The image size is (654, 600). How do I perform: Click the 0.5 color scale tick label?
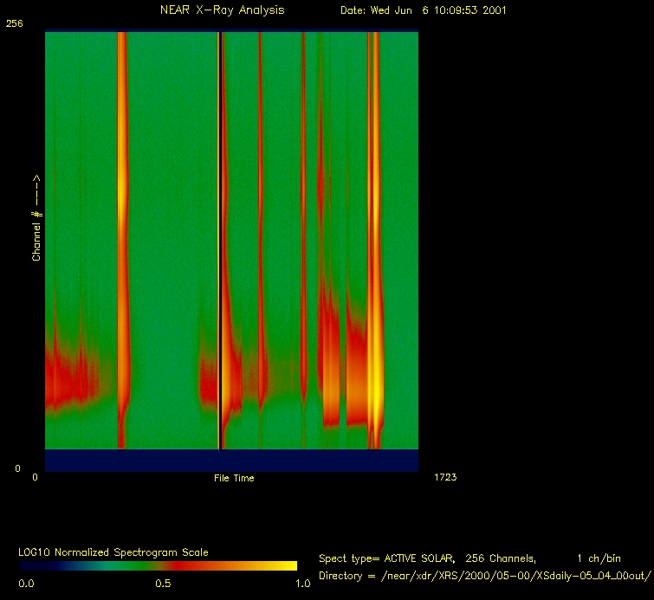point(163,584)
